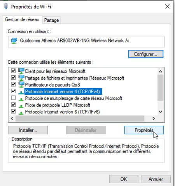This screenshot has width=175, height=186.
Task: Click the Configurer... button
Action: 146,54
